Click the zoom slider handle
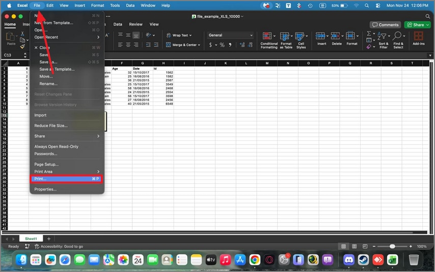 click(x=392, y=246)
